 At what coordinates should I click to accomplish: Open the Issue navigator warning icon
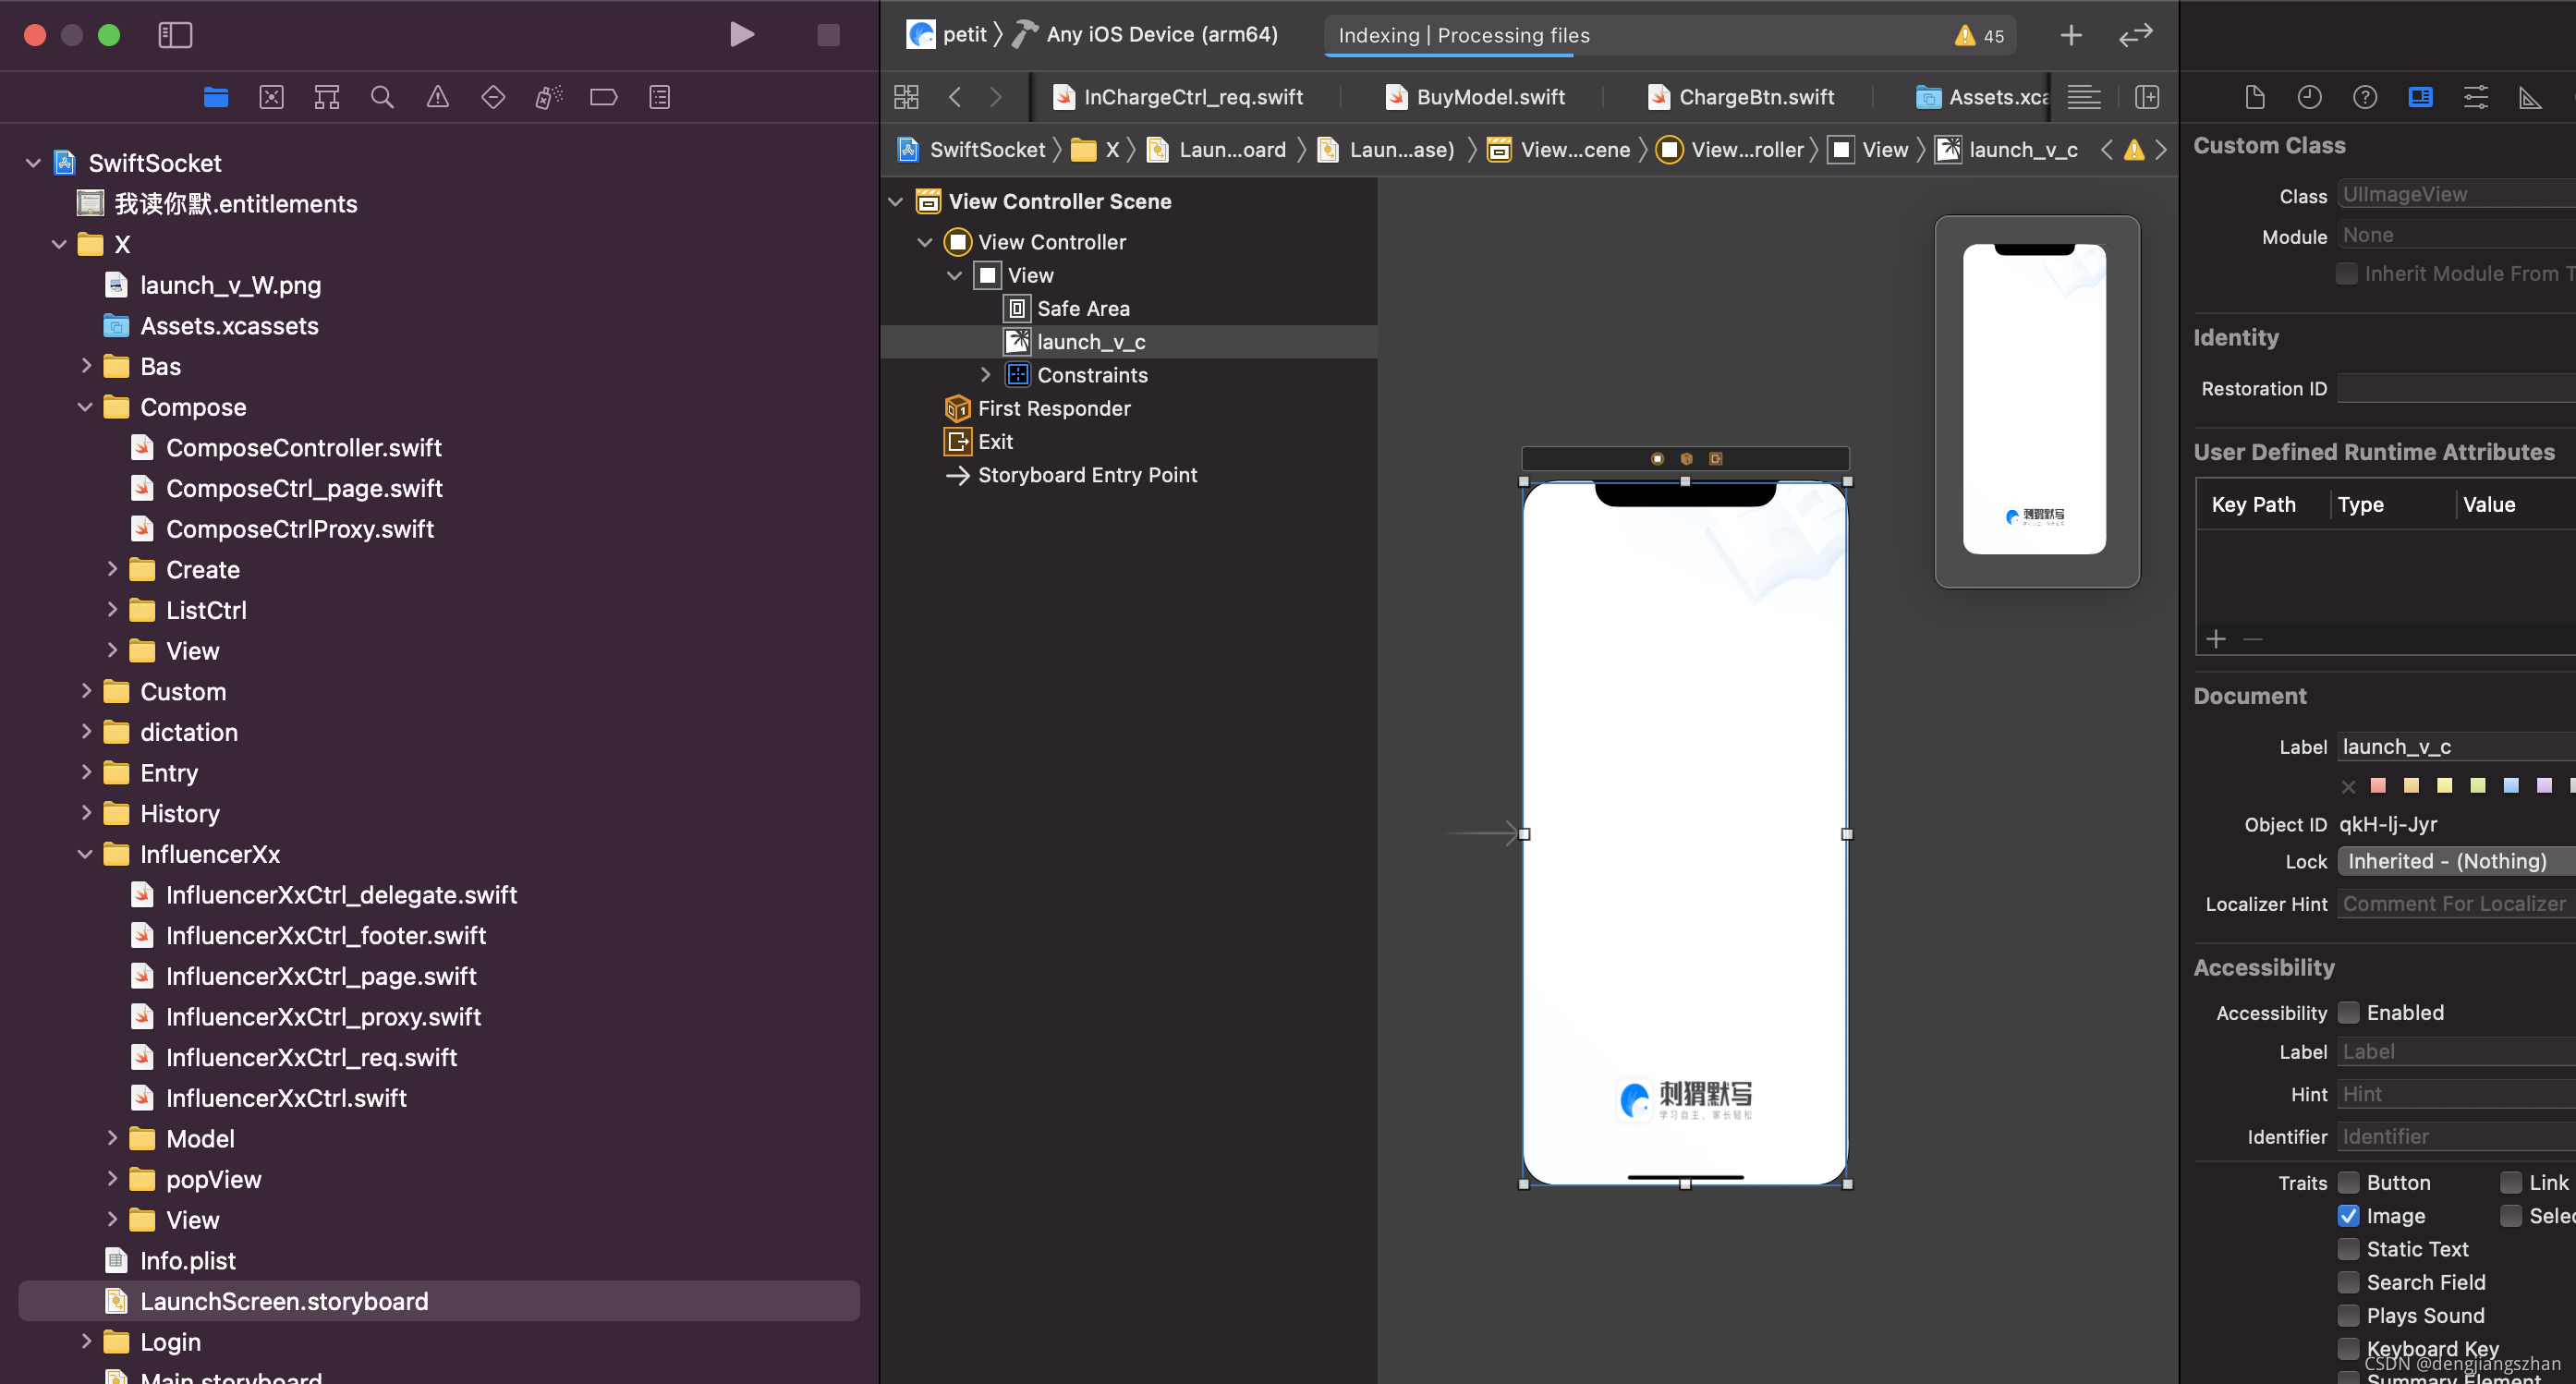pos(437,97)
